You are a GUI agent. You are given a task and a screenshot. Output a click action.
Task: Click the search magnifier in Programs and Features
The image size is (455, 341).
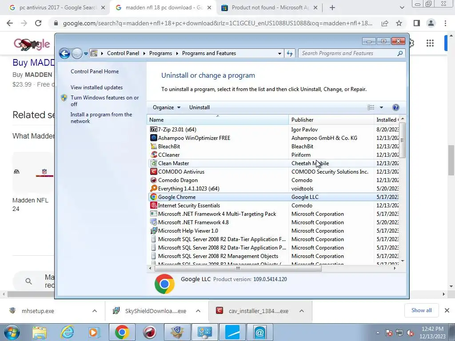pos(400,53)
